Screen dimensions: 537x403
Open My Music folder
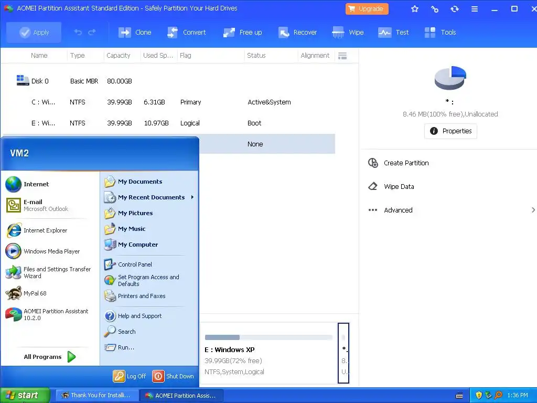point(125,229)
